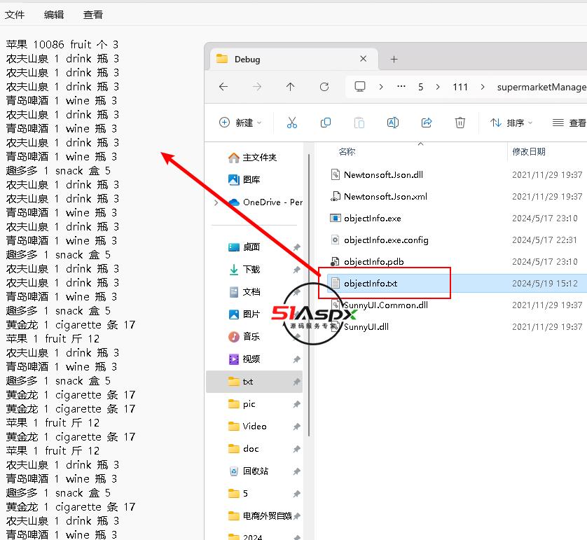Open the 查看 view options in Explorer

click(569, 123)
